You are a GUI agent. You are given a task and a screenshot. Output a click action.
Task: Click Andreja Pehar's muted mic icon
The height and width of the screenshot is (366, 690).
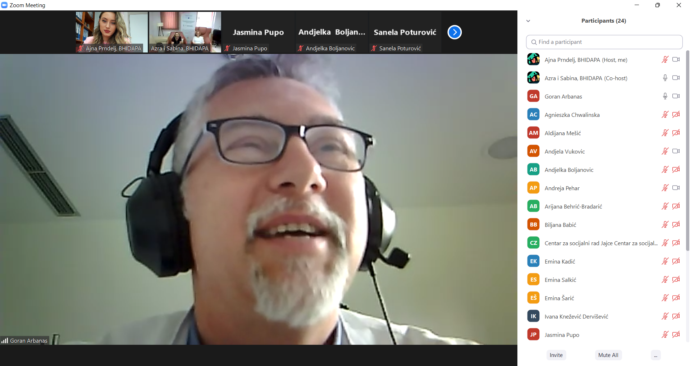tap(665, 188)
